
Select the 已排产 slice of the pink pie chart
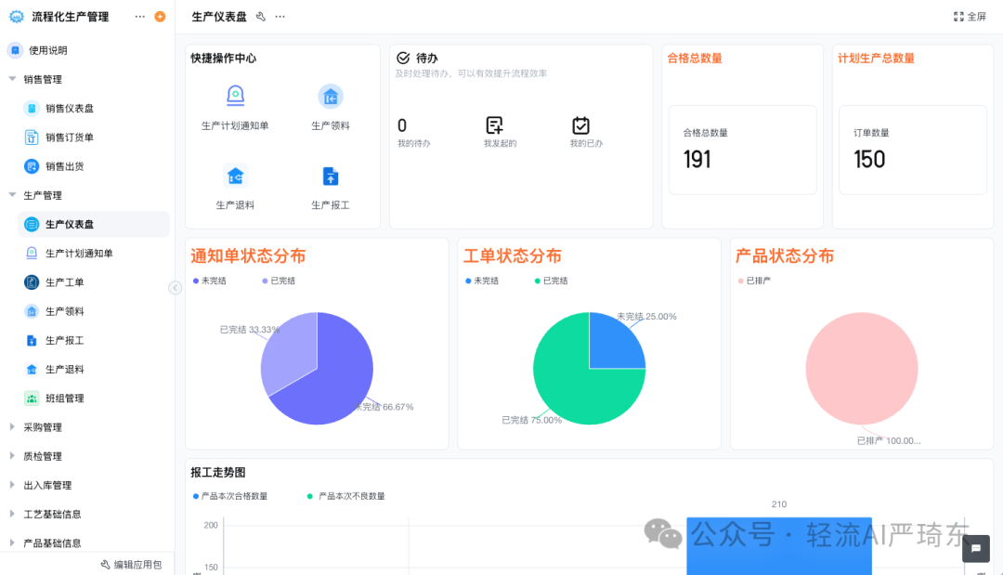point(861,369)
